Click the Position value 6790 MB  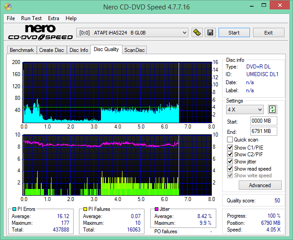pos(271,223)
